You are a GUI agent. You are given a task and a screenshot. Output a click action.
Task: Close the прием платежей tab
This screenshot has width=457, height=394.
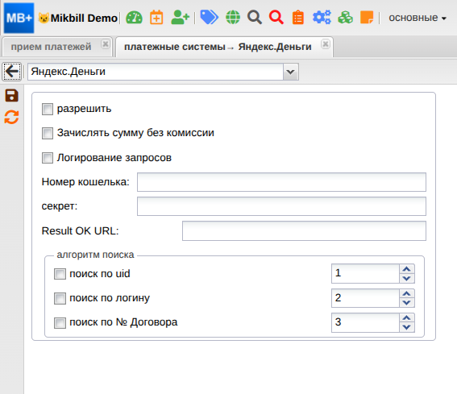[x=106, y=44]
